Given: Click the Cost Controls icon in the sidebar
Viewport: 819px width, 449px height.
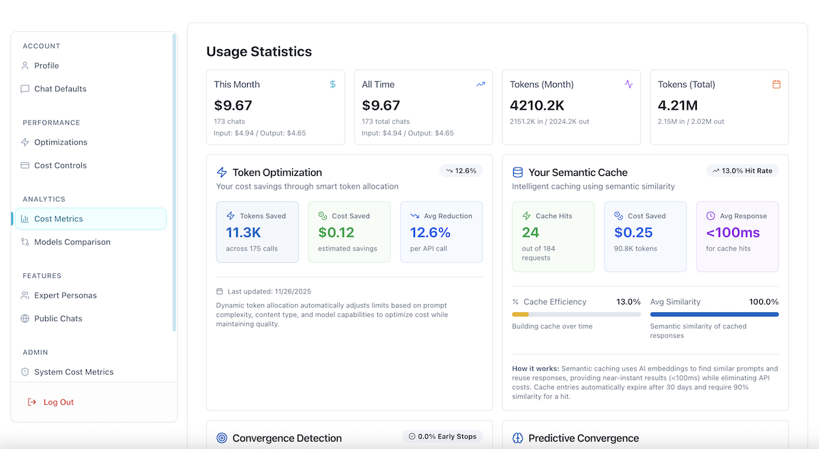Looking at the screenshot, I should tap(24, 165).
